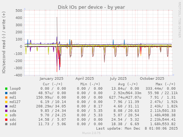Click the 'sdb' legend label
Viewport: 183px width, 137px height.
point(13,115)
